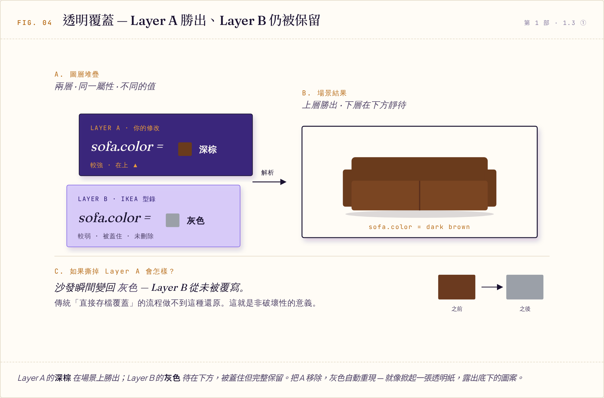
Task: Click the 'sofa.color = dark brown' caption
Action: tap(419, 227)
